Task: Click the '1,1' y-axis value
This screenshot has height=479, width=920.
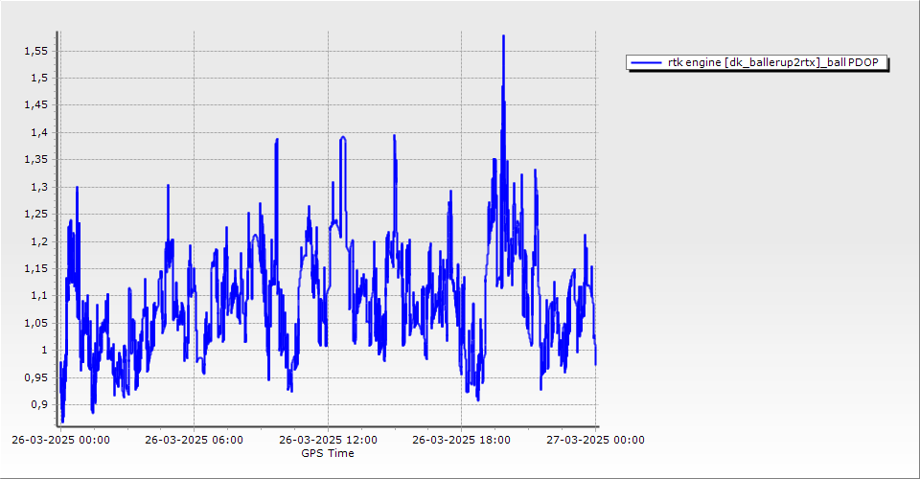Action: point(38,295)
